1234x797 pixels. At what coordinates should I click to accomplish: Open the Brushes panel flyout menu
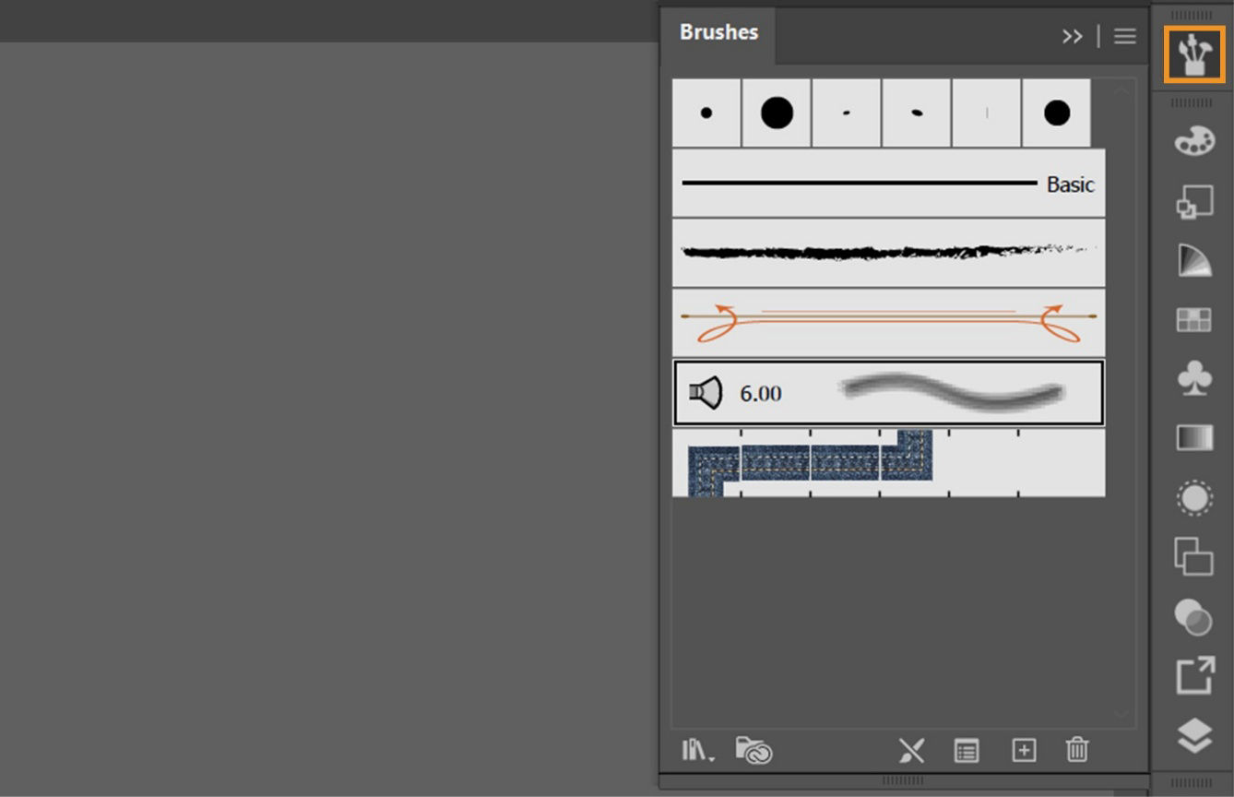[1124, 36]
